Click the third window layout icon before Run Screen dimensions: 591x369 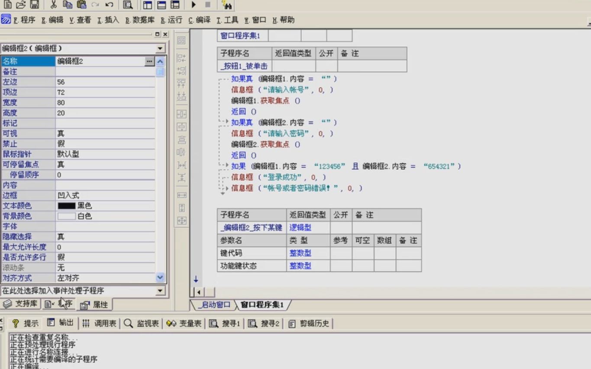(175, 5)
